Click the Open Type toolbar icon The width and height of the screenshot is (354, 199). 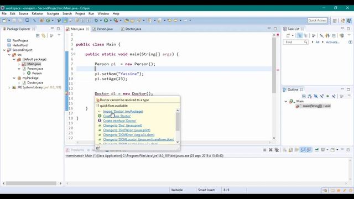pyautogui.click(x=127, y=20)
